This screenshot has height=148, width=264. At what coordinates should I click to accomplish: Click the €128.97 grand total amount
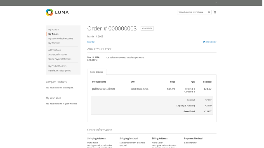click(208, 111)
